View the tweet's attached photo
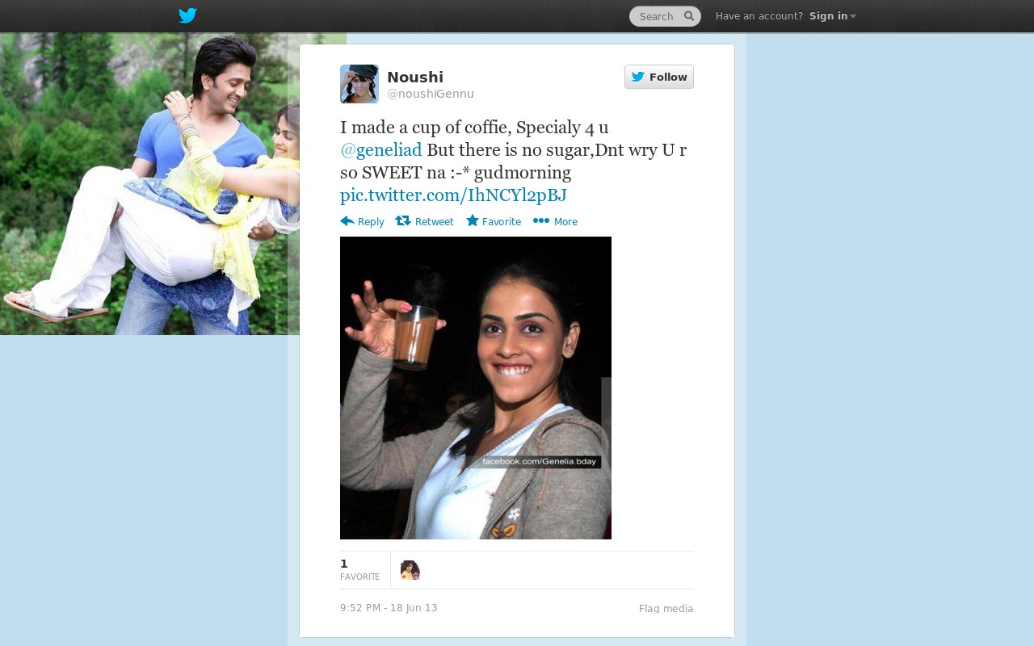 (x=476, y=388)
